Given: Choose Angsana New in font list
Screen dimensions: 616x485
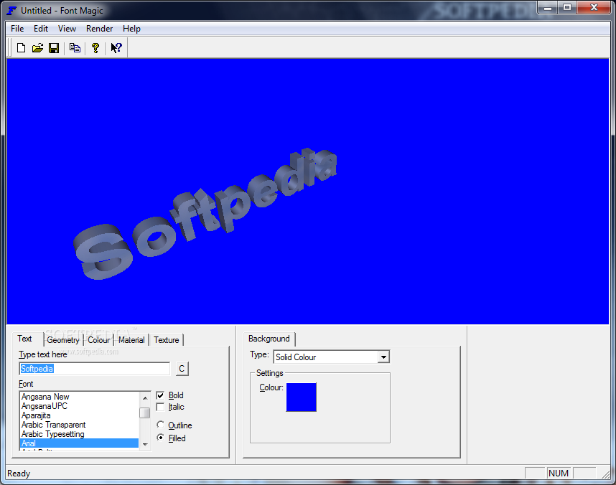Looking at the screenshot, I should (80, 397).
